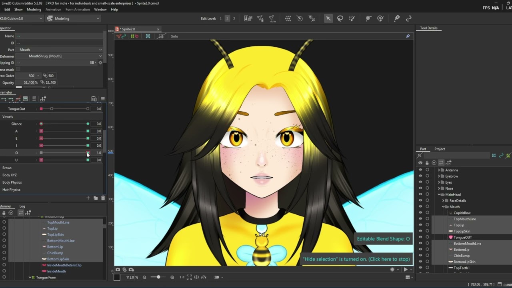Select the lasso selection tool
The image size is (512, 288).
pos(340,18)
